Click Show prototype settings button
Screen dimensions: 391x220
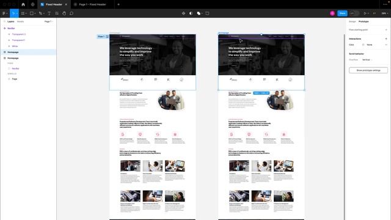coord(368,70)
